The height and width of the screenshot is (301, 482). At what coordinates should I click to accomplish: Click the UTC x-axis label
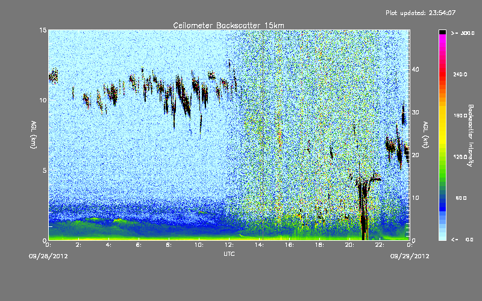[229, 253]
